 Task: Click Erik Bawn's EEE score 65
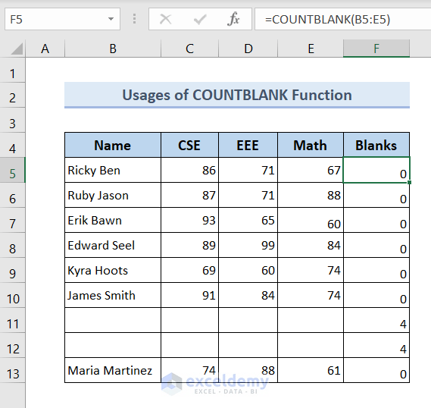tap(248, 220)
